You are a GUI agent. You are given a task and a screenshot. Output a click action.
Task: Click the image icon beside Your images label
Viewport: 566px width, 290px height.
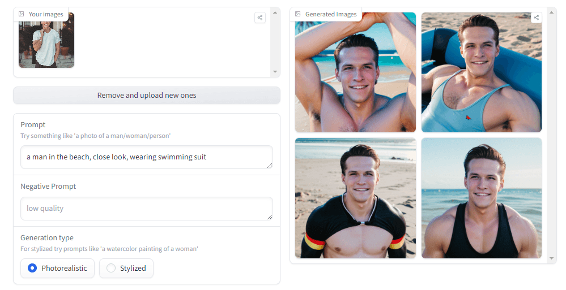coord(22,14)
